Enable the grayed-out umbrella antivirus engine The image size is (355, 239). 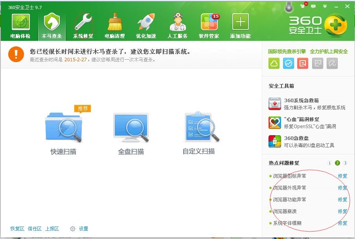[x=332, y=63]
